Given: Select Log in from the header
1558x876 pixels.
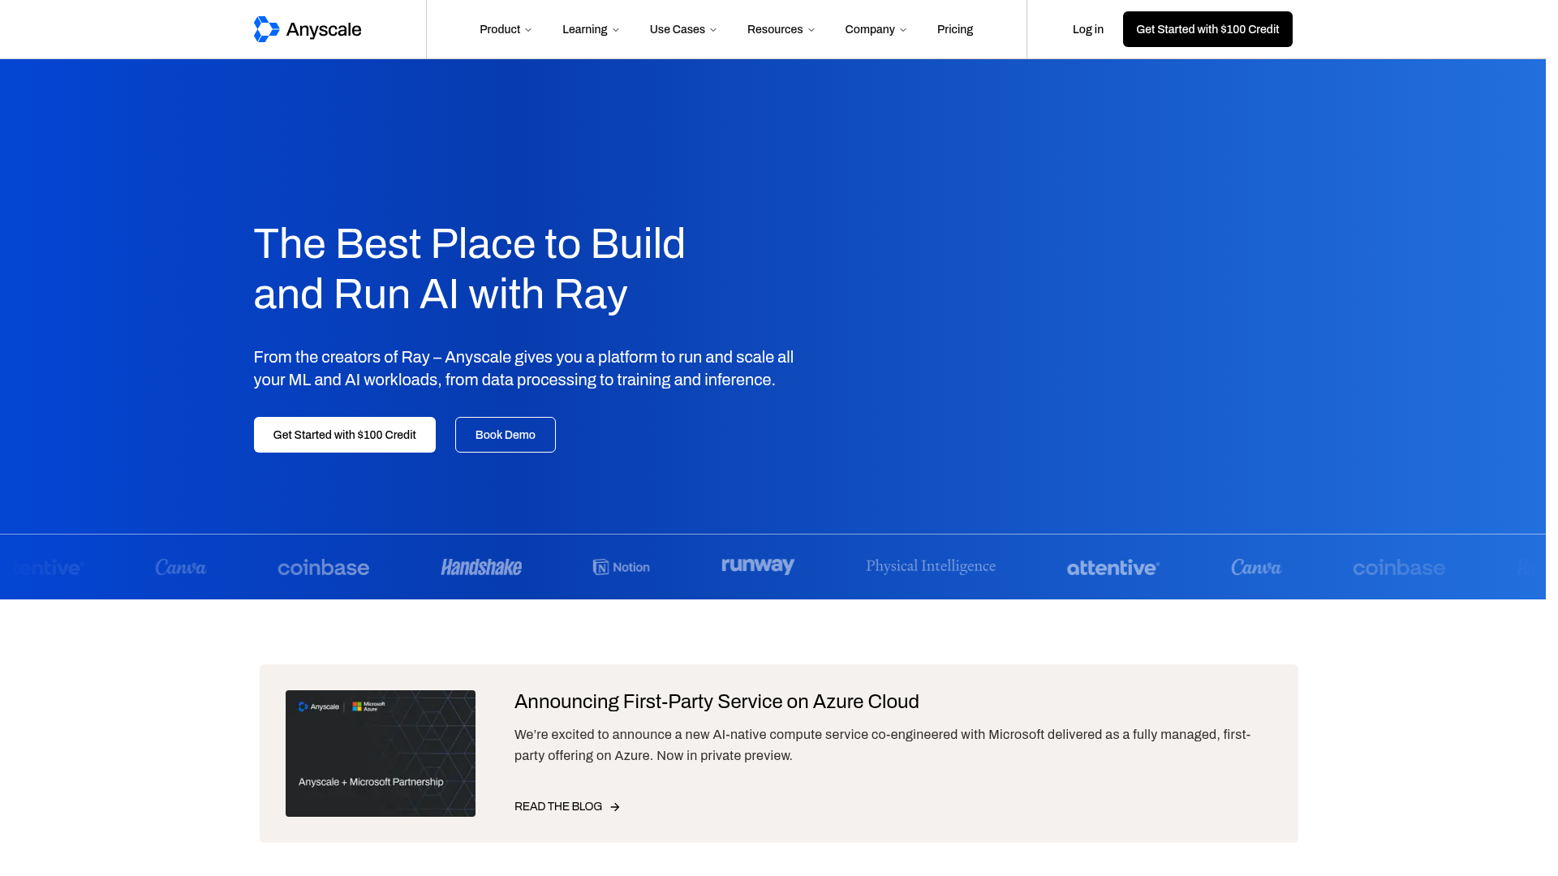Looking at the screenshot, I should (x=1088, y=29).
